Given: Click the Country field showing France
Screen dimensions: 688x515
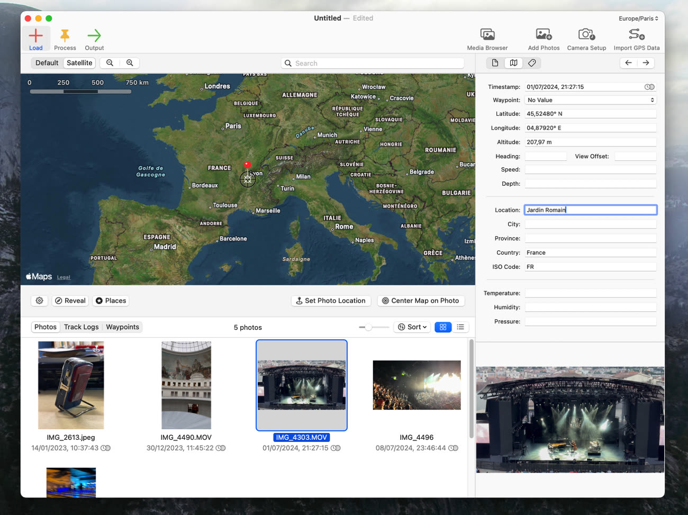Looking at the screenshot, I should tap(591, 253).
